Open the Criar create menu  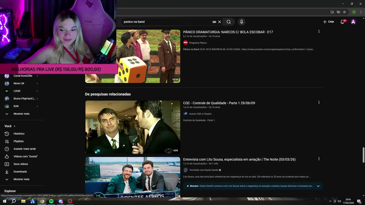(328, 22)
